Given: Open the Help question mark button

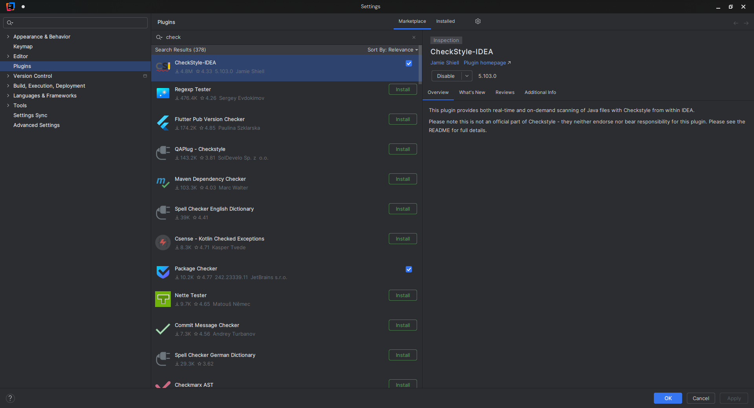Looking at the screenshot, I should point(11,398).
